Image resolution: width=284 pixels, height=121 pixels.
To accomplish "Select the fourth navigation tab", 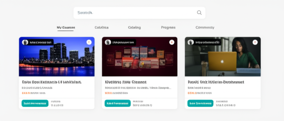I will click(x=168, y=28).
